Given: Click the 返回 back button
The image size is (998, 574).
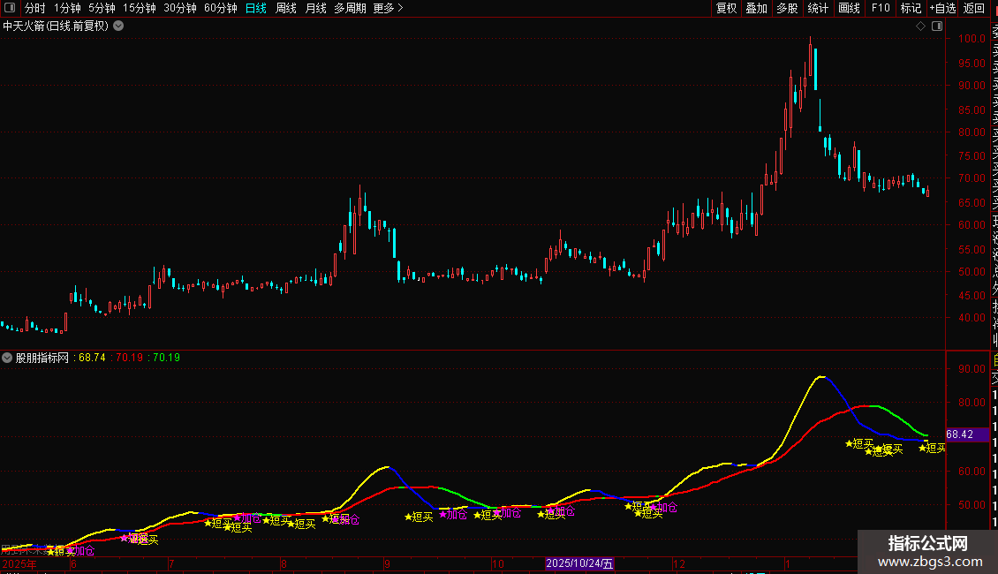Looking at the screenshot, I should click(974, 8).
